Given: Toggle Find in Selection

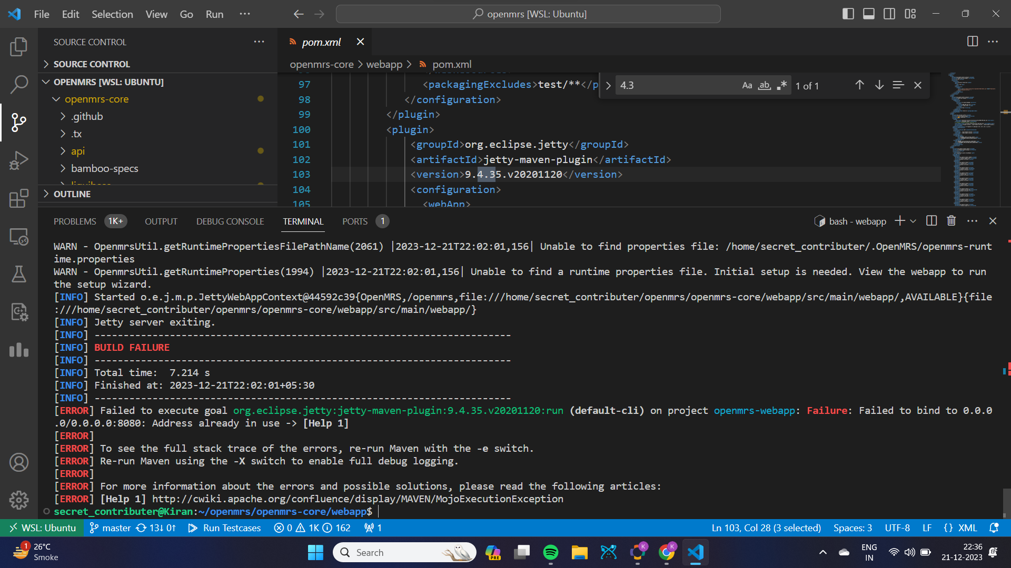Looking at the screenshot, I should 898,85.
